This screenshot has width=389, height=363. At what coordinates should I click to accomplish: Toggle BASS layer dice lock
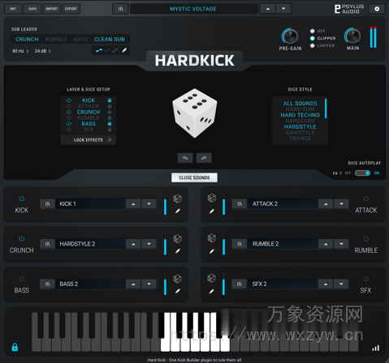click(x=110, y=123)
